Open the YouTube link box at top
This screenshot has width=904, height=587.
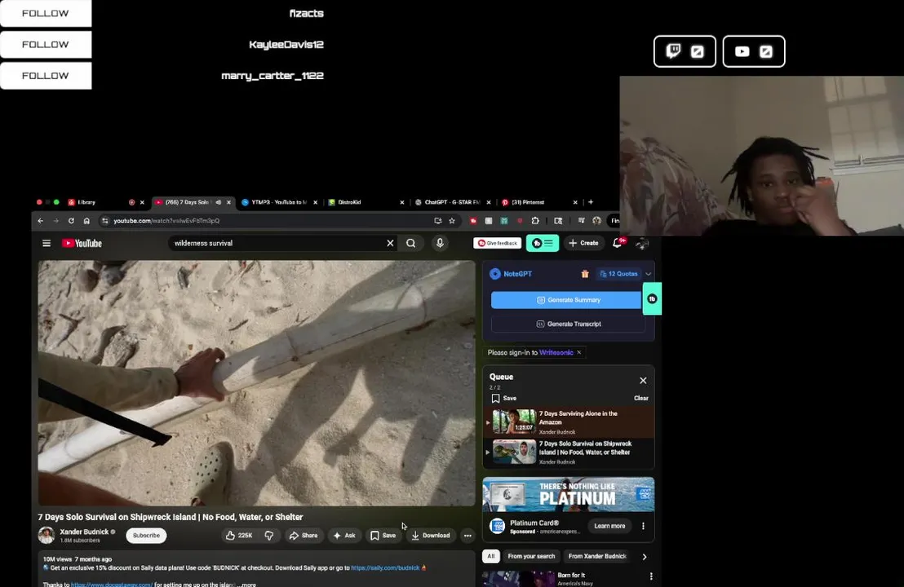pos(754,51)
